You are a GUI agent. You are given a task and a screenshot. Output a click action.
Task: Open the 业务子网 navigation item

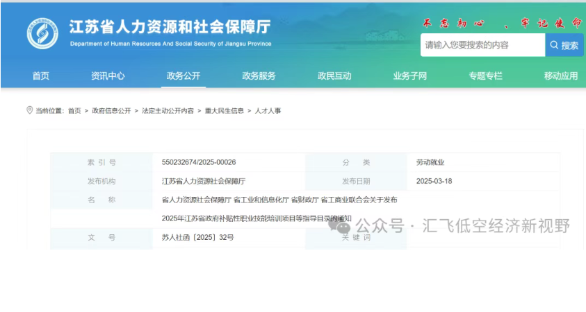click(x=409, y=76)
